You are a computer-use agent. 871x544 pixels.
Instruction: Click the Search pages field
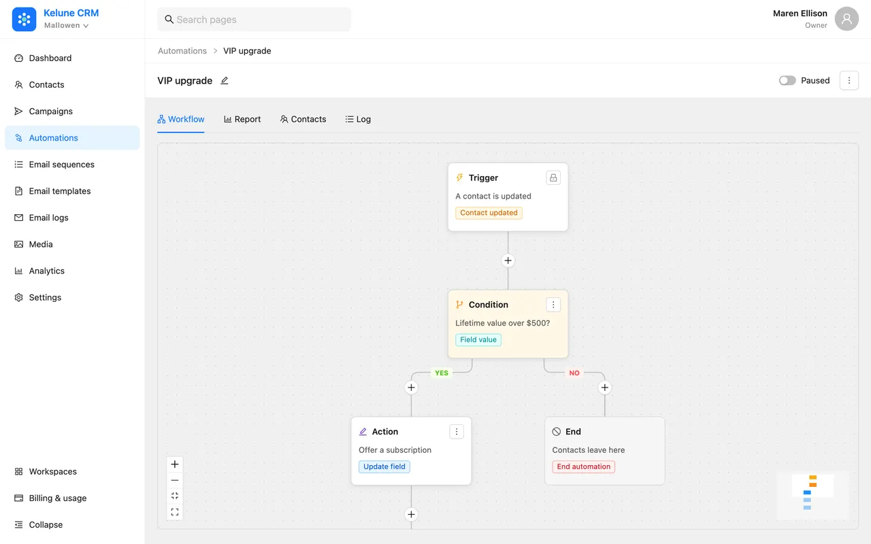(x=254, y=20)
